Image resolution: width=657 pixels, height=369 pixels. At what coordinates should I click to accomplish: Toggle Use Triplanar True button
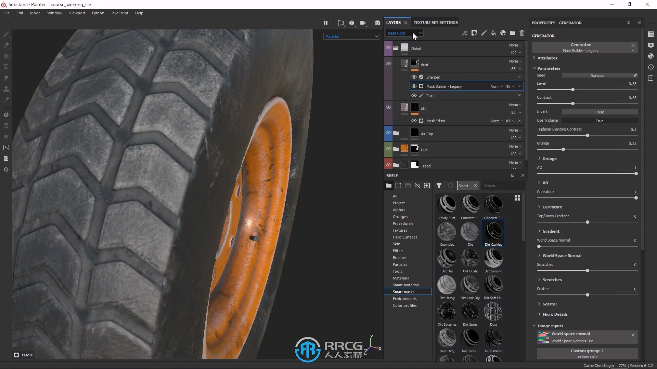click(x=600, y=121)
